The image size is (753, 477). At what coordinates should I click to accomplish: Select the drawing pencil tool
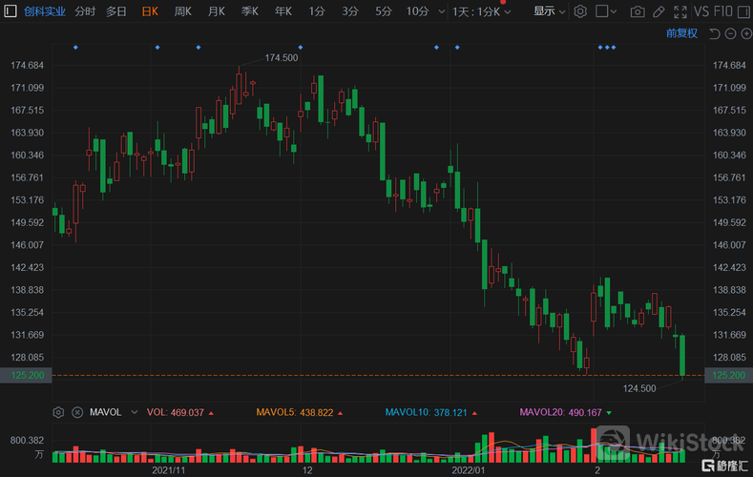point(658,11)
